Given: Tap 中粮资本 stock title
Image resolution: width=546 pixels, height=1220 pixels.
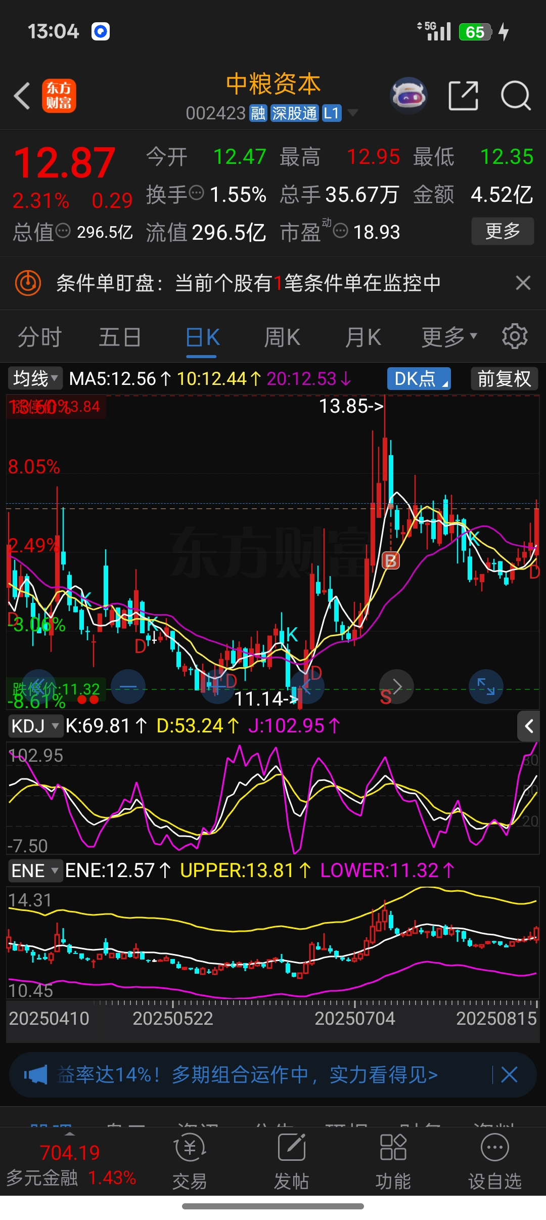Looking at the screenshot, I should [273, 83].
